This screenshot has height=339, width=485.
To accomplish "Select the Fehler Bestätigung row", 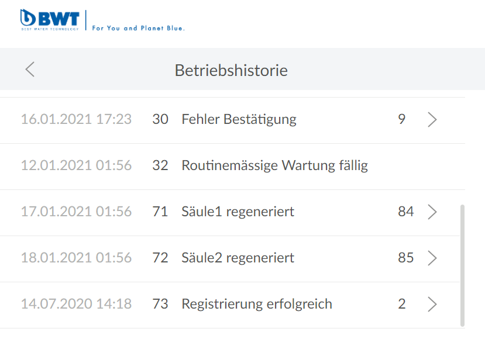I will 239,120.
